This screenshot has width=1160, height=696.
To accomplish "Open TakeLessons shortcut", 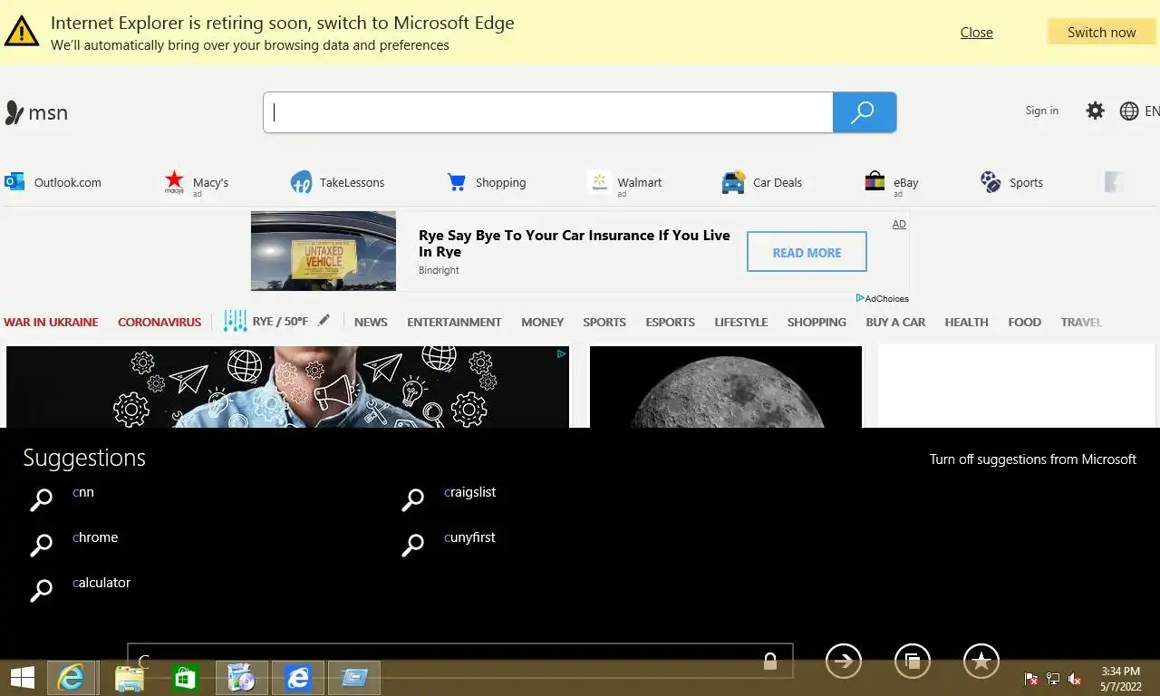I will 338,182.
